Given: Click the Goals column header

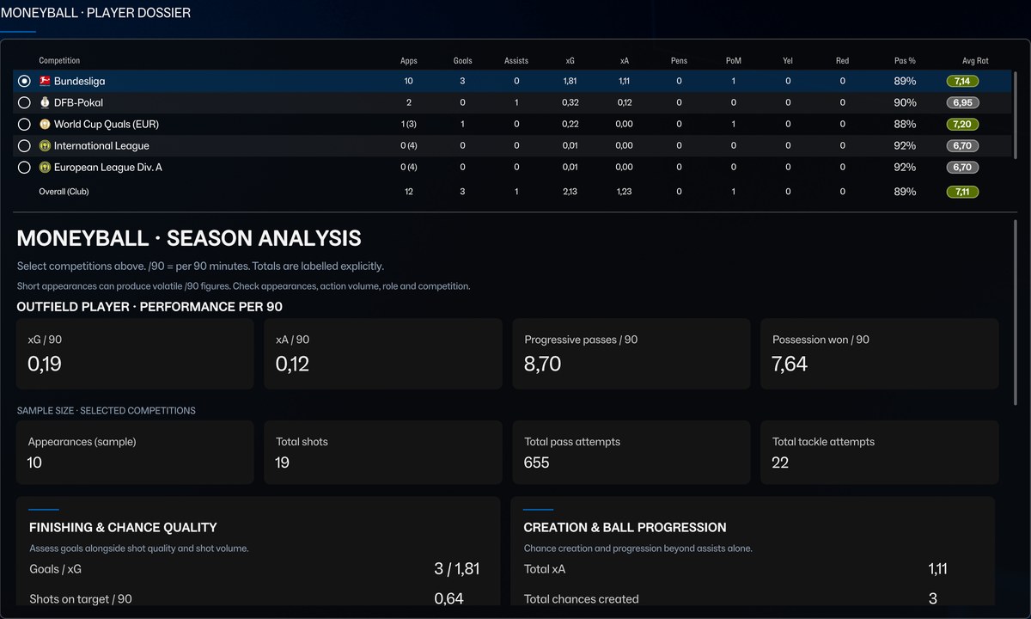Looking at the screenshot, I should (x=462, y=61).
